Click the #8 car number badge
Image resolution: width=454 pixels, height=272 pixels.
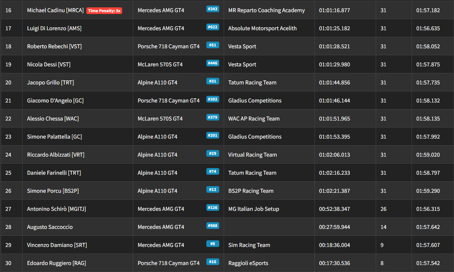tap(213, 244)
